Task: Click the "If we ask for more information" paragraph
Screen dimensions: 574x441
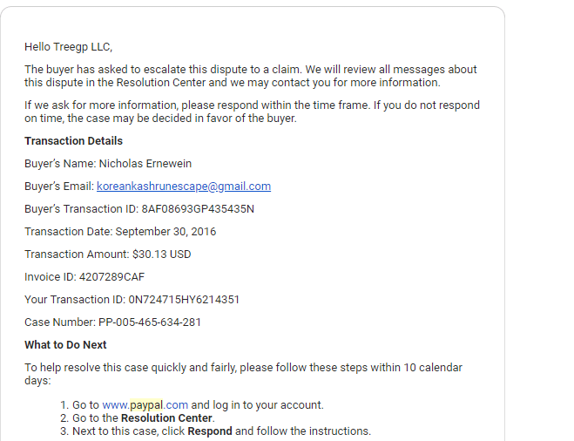Action: click(253, 112)
